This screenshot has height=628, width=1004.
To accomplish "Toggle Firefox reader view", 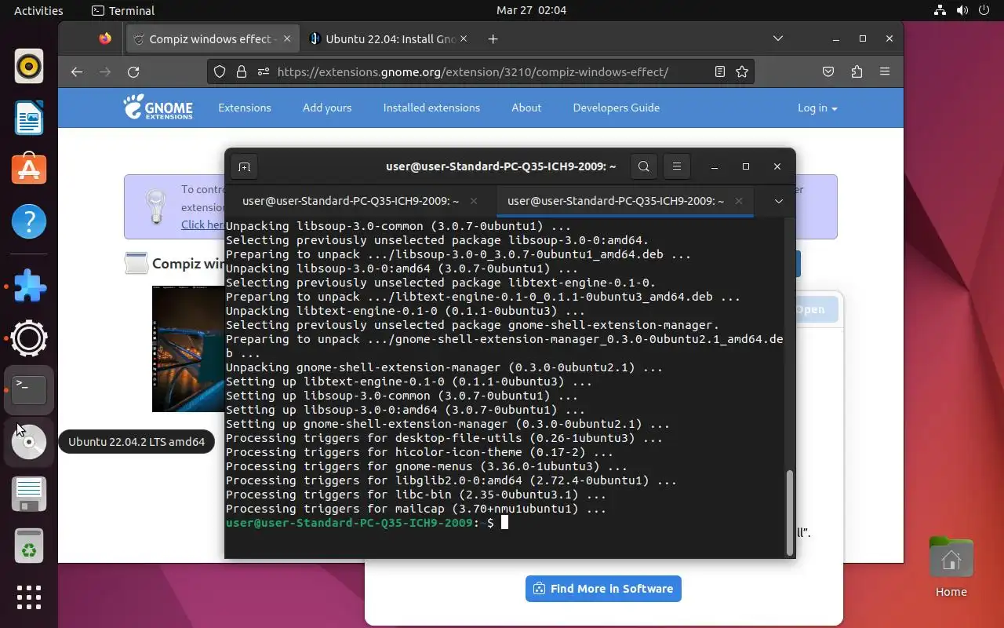I will click(x=719, y=71).
